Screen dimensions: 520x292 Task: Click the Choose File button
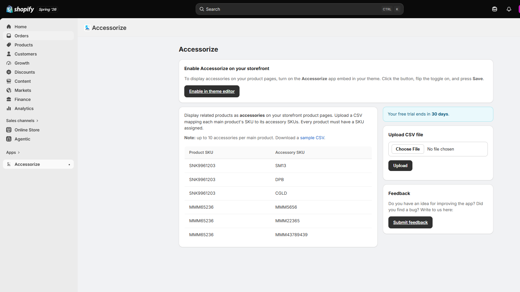(x=408, y=149)
